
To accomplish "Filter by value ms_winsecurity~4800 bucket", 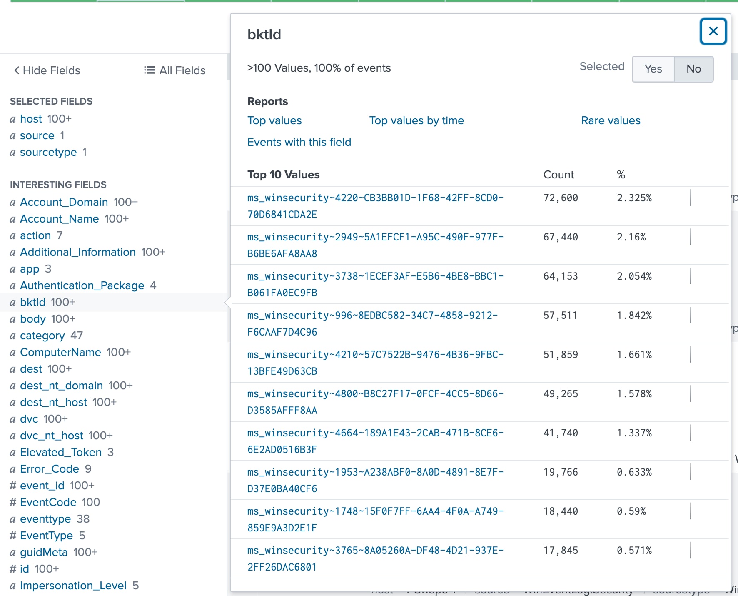I will (x=376, y=402).
